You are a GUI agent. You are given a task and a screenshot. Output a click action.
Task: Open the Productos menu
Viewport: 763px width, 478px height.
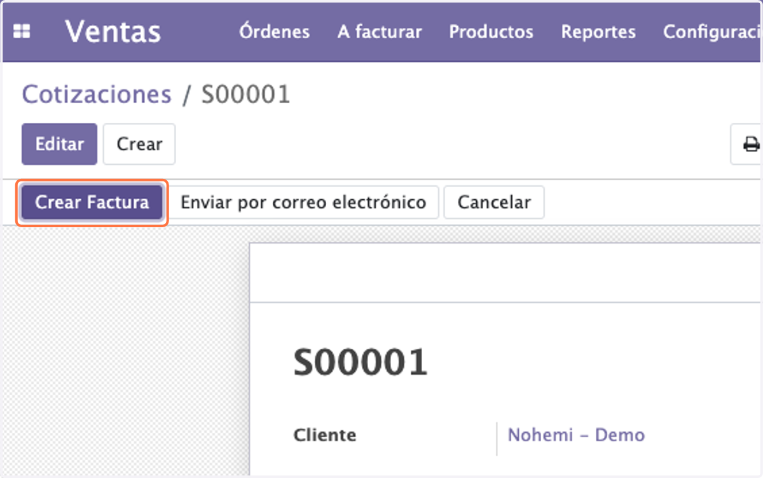coord(491,32)
